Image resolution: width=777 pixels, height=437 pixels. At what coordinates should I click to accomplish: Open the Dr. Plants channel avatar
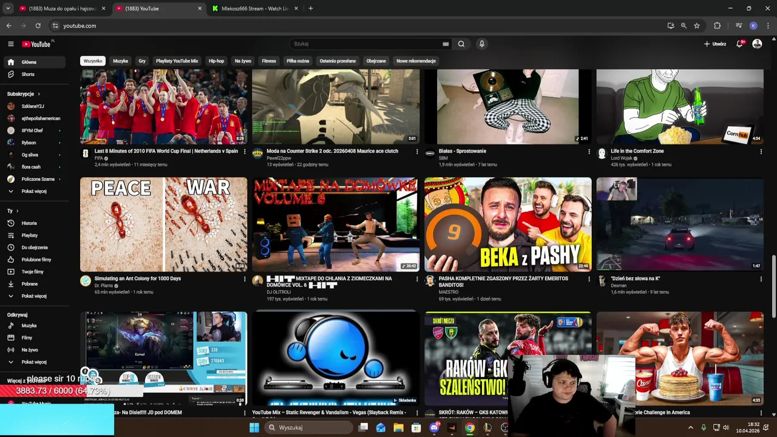[x=86, y=280]
